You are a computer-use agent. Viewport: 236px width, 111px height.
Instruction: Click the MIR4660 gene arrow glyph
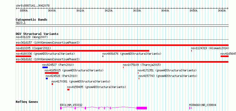[x=191, y=108]
